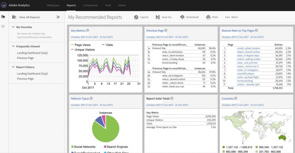Click the Total entries value 1,758,513
Image resolution: width=295 pixels, height=153 pixels.
click(x=278, y=88)
